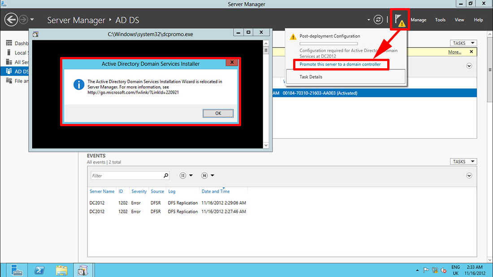Click the Local Server sidebar icon

(x=9, y=52)
